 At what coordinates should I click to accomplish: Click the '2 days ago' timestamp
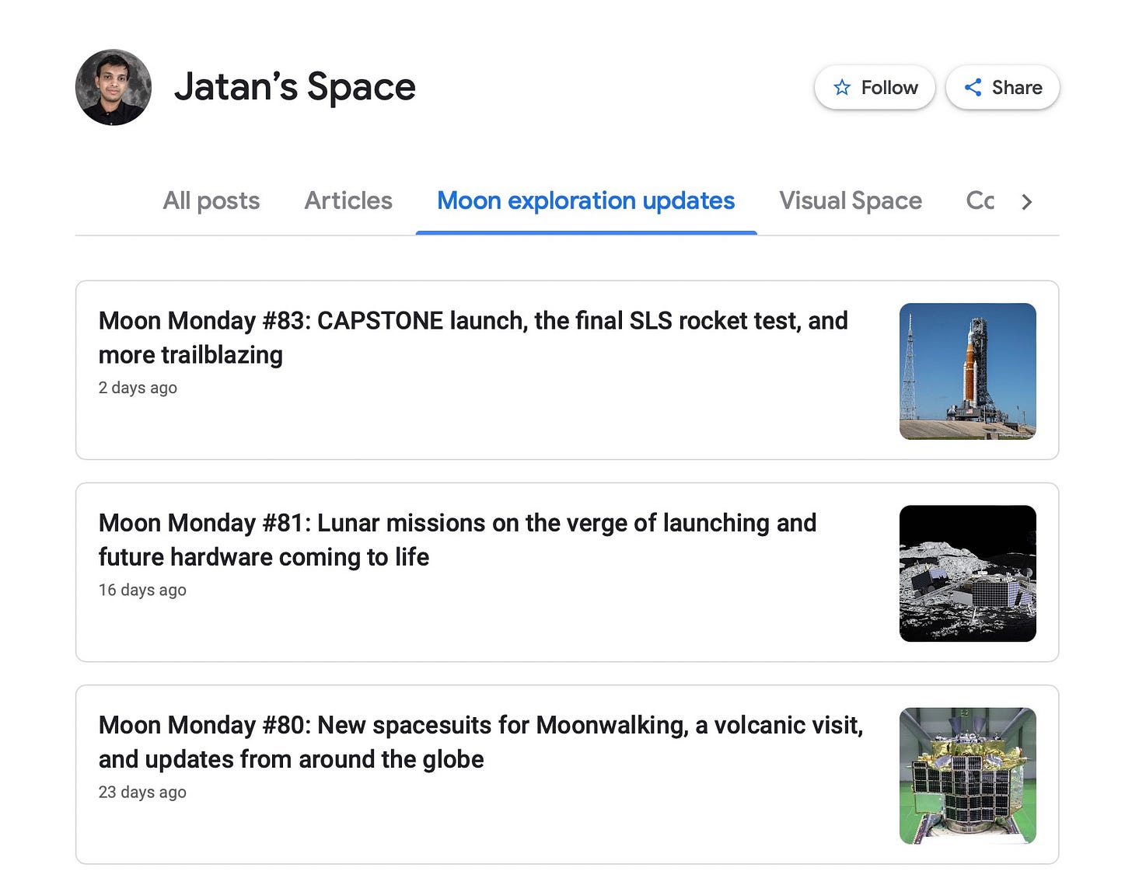coord(138,388)
